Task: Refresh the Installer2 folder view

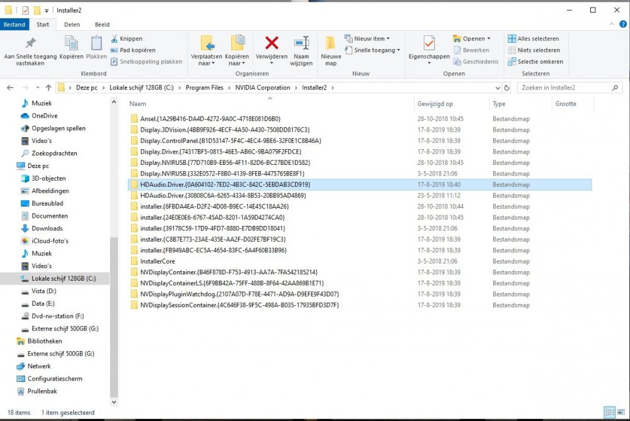Action: [x=507, y=87]
